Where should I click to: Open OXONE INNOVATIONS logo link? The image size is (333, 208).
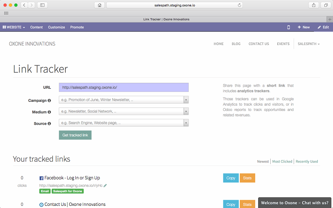click(x=32, y=44)
